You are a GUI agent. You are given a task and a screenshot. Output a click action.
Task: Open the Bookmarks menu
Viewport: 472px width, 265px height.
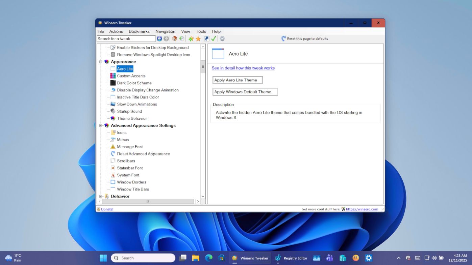[x=139, y=31]
